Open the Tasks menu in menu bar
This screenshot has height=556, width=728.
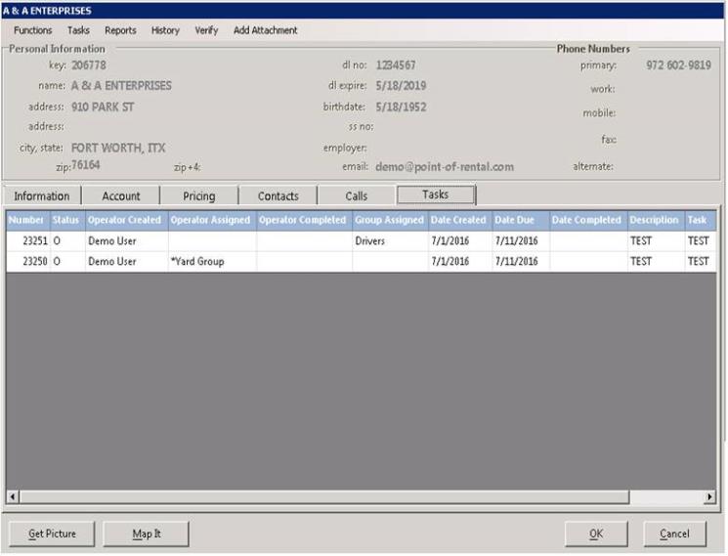pos(78,30)
